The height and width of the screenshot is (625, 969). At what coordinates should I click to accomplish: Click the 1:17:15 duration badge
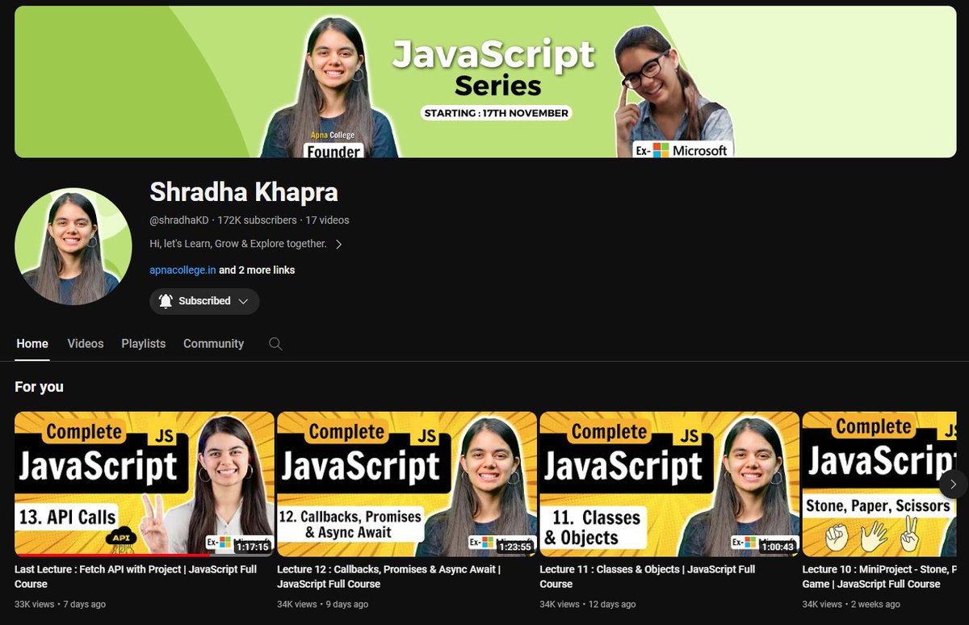[x=253, y=546]
